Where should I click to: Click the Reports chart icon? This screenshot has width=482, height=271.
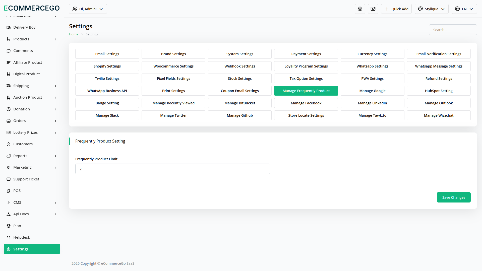coord(9,156)
